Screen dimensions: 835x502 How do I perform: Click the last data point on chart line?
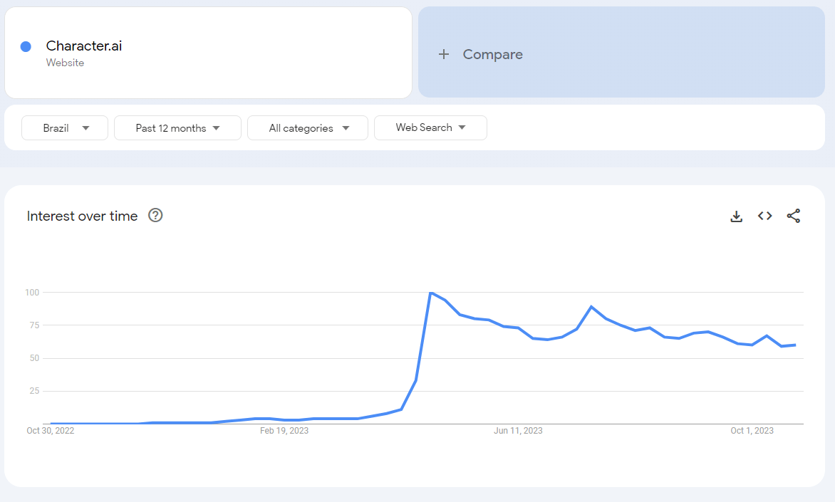tap(795, 345)
